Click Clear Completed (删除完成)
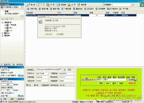Screen dimensions: 144x103 tap(78, 9)
